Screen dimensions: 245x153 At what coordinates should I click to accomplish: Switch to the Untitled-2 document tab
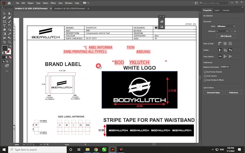(x=70, y=9)
